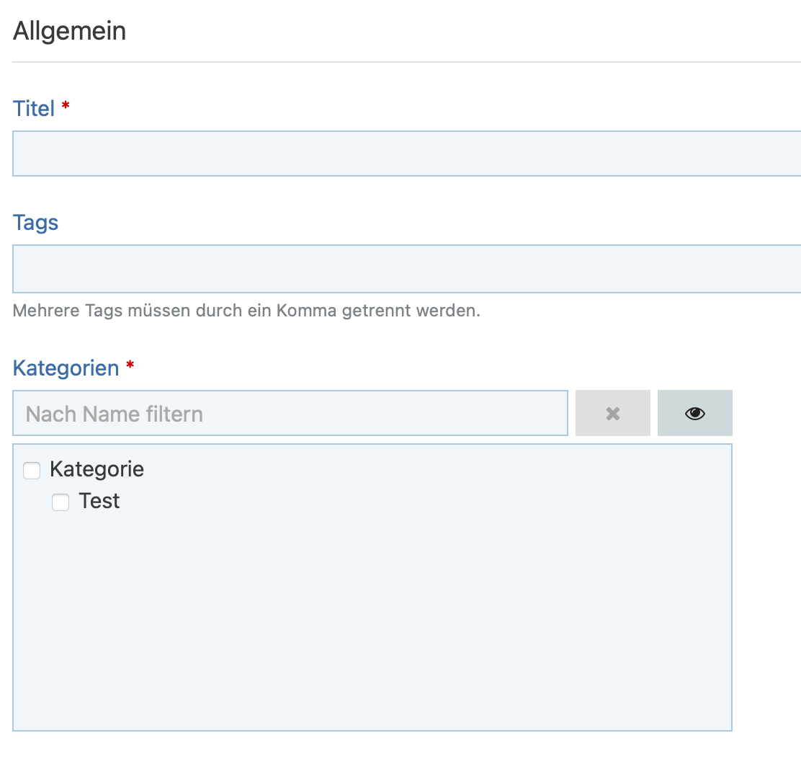Click the Titel field label
The image size is (801, 764).
[x=34, y=109]
